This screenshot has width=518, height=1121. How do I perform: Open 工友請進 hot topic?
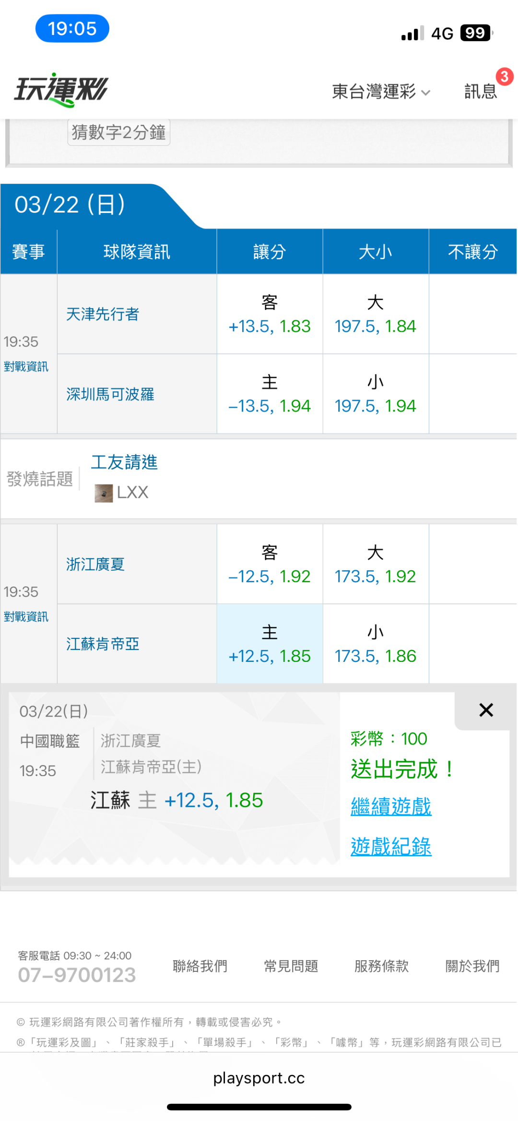click(x=124, y=462)
